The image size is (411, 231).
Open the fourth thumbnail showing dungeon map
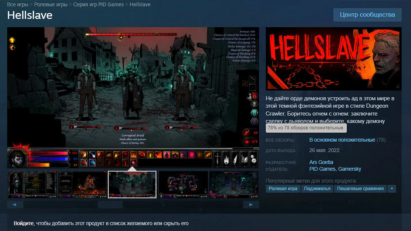(183, 185)
